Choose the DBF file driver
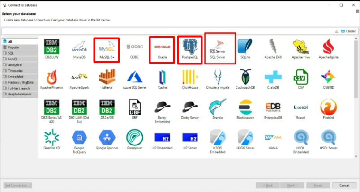This screenshot has height=192, width=360. tap(134, 110)
